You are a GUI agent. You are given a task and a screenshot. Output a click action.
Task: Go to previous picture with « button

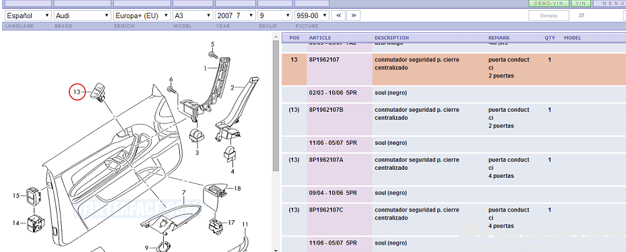[338, 15]
